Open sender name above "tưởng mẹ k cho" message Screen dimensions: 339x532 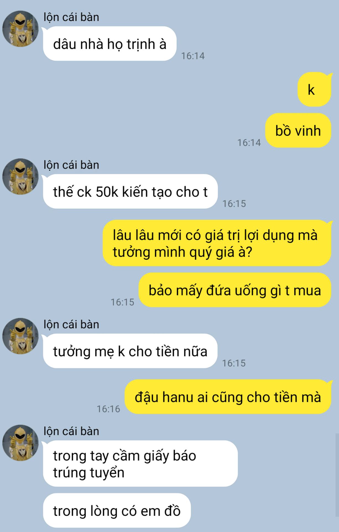click(x=71, y=325)
